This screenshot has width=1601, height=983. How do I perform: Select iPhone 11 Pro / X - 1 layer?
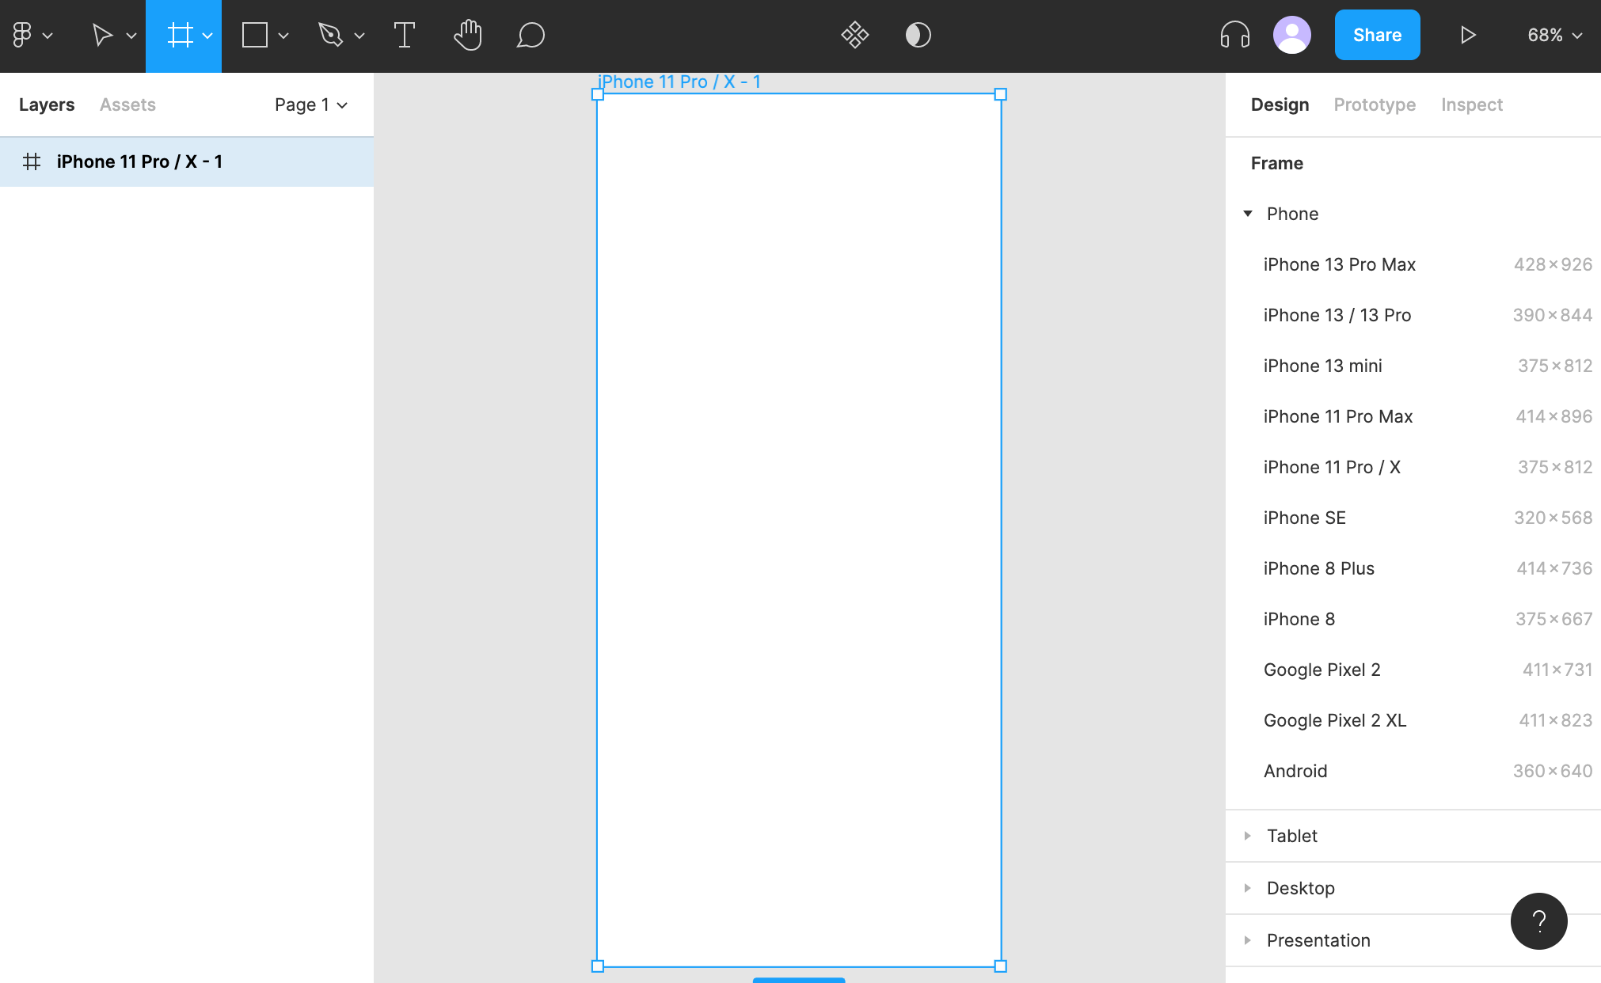click(139, 161)
